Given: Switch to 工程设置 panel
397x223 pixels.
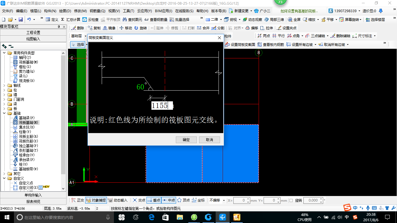Looking at the screenshot, I should coord(33,33).
